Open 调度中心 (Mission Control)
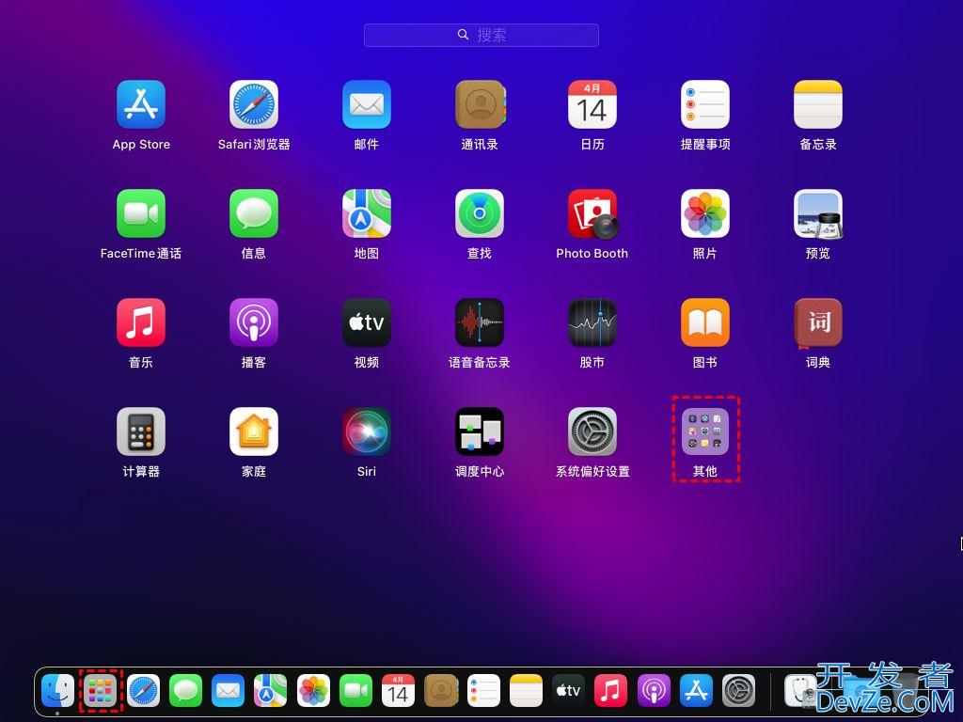The image size is (963, 722). [480, 432]
